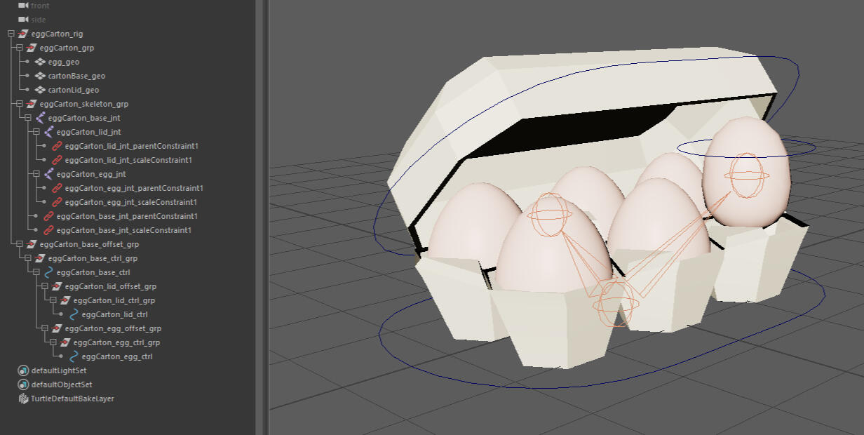Screen dimensions: 864x435
Task: Click the lower orange control sphere in viewport
Action: coord(615,303)
